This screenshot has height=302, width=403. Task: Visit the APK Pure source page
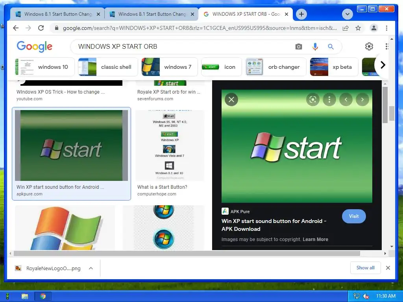[354, 216]
